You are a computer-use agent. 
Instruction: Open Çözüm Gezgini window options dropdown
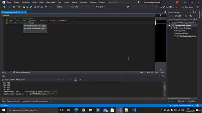click(x=191, y=12)
